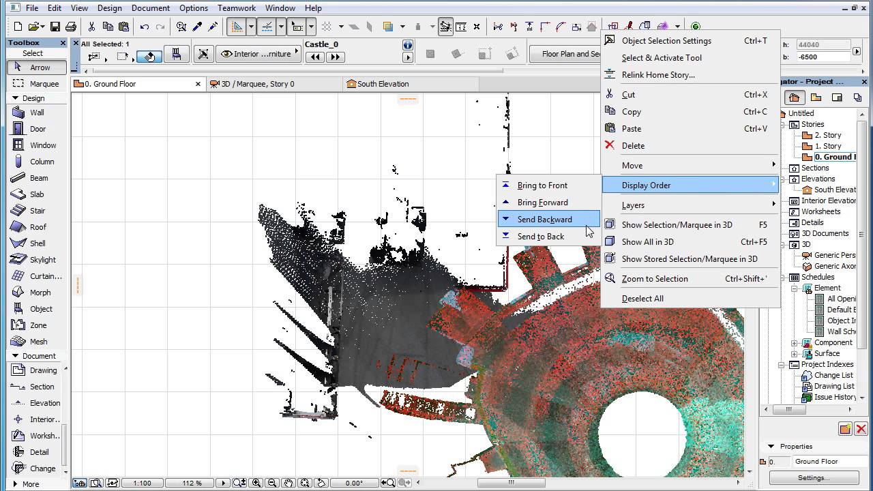Select the Wall tool in Toolbox
The image size is (873, 491).
pyautogui.click(x=37, y=113)
